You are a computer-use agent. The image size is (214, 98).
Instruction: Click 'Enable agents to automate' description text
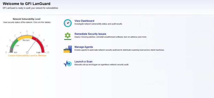pyautogui.click(x=119, y=50)
